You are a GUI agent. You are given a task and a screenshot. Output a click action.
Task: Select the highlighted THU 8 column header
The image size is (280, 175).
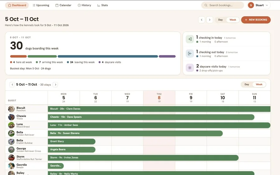coord(159,97)
